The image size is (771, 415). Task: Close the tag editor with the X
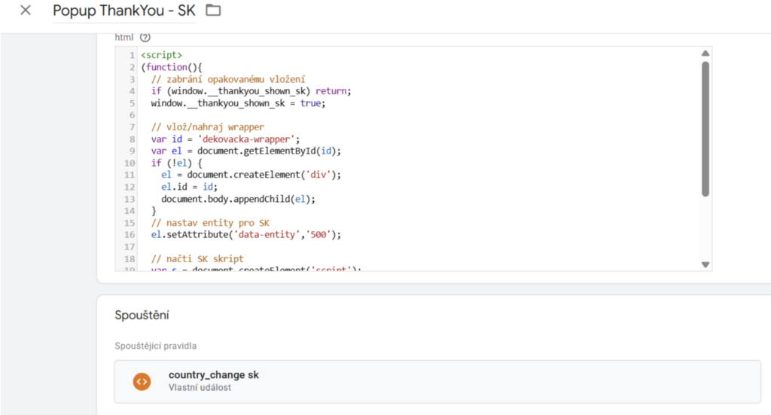[x=26, y=11]
